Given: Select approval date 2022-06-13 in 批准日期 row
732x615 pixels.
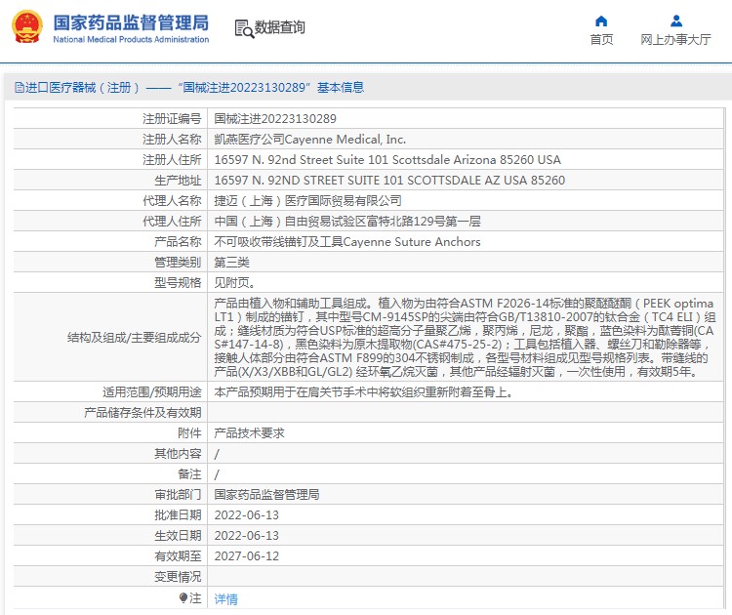Looking at the screenshot, I should (x=247, y=515).
